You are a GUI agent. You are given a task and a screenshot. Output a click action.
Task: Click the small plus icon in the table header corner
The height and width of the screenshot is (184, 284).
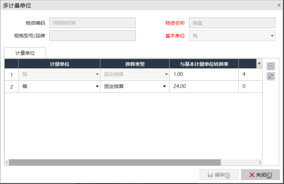259,63
